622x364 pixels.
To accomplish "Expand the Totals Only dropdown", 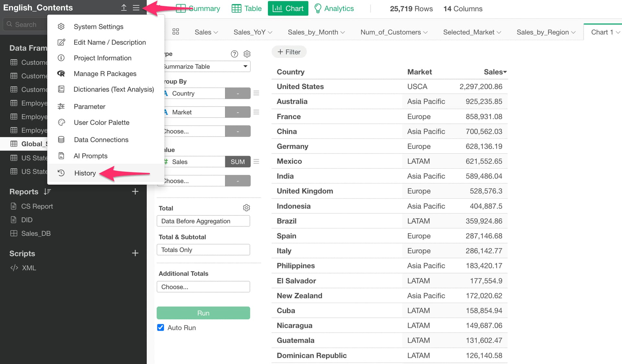I will coord(203,250).
